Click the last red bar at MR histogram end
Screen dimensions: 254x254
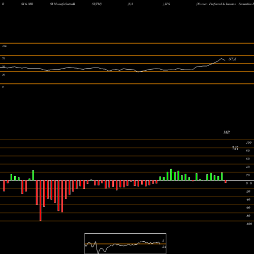(x=226, y=181)
